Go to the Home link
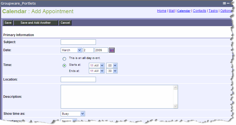This screenshot has width=236, height=125. [x=162, y=11]
